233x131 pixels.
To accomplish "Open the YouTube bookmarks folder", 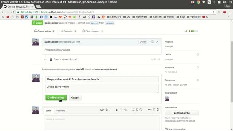I will click(194, 17).
